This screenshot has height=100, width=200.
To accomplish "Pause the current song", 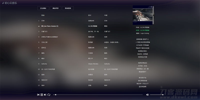I will pyautogui.click(x=42, y=95).
